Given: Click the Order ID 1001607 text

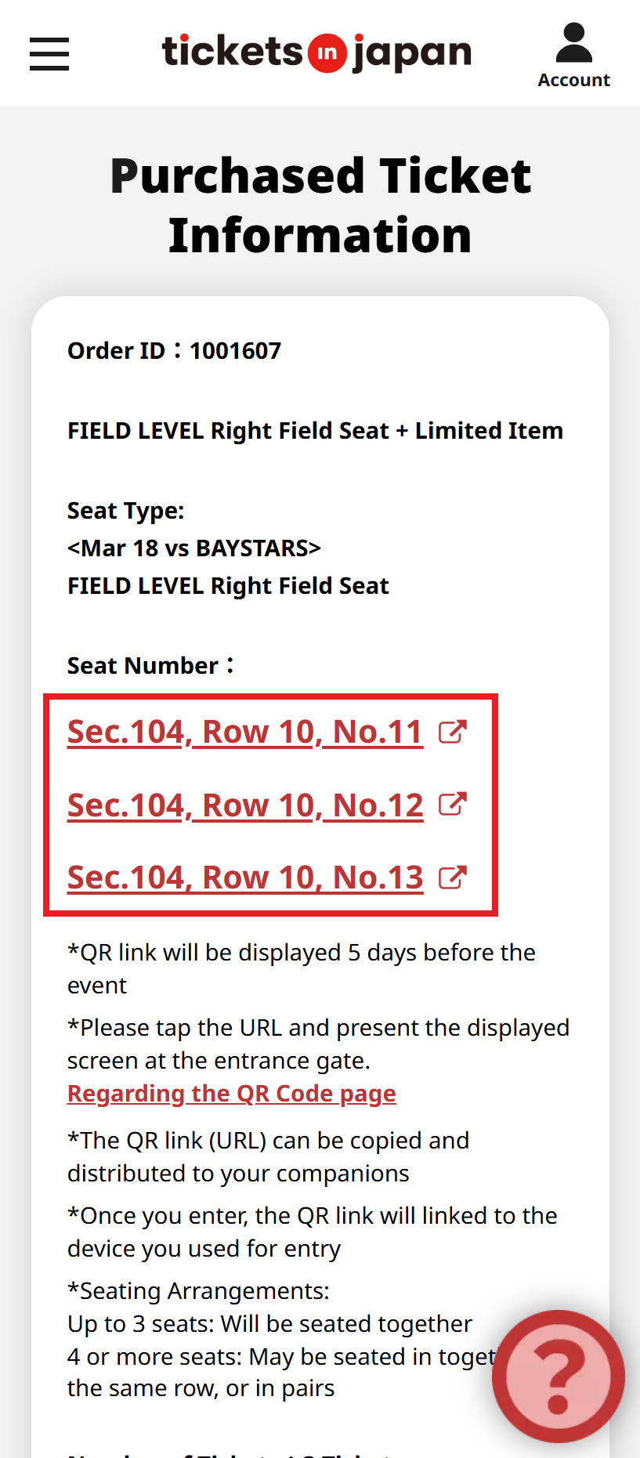Looking at the screenshot, I should click(x=174, y=351).
